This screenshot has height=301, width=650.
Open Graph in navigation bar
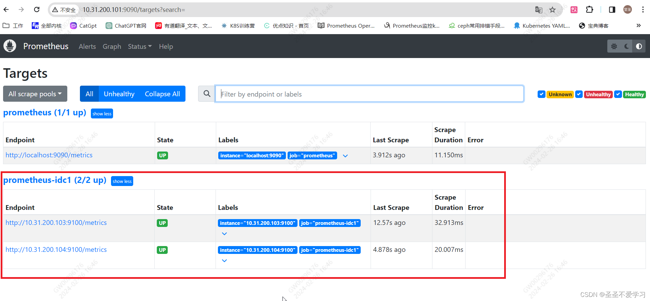click(112, 46)
